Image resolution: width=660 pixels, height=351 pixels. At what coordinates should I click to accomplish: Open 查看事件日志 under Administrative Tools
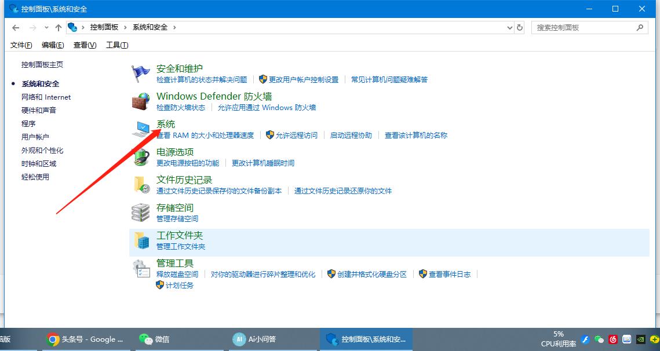click(x=449, y=274)
